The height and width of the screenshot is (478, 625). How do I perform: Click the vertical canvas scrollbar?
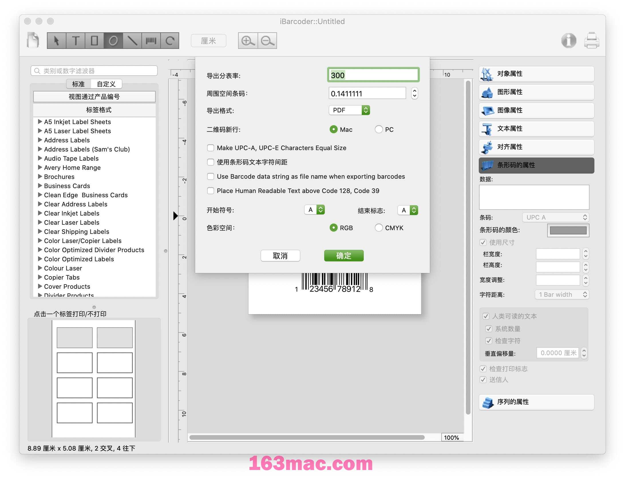click(x=468, y=247)
